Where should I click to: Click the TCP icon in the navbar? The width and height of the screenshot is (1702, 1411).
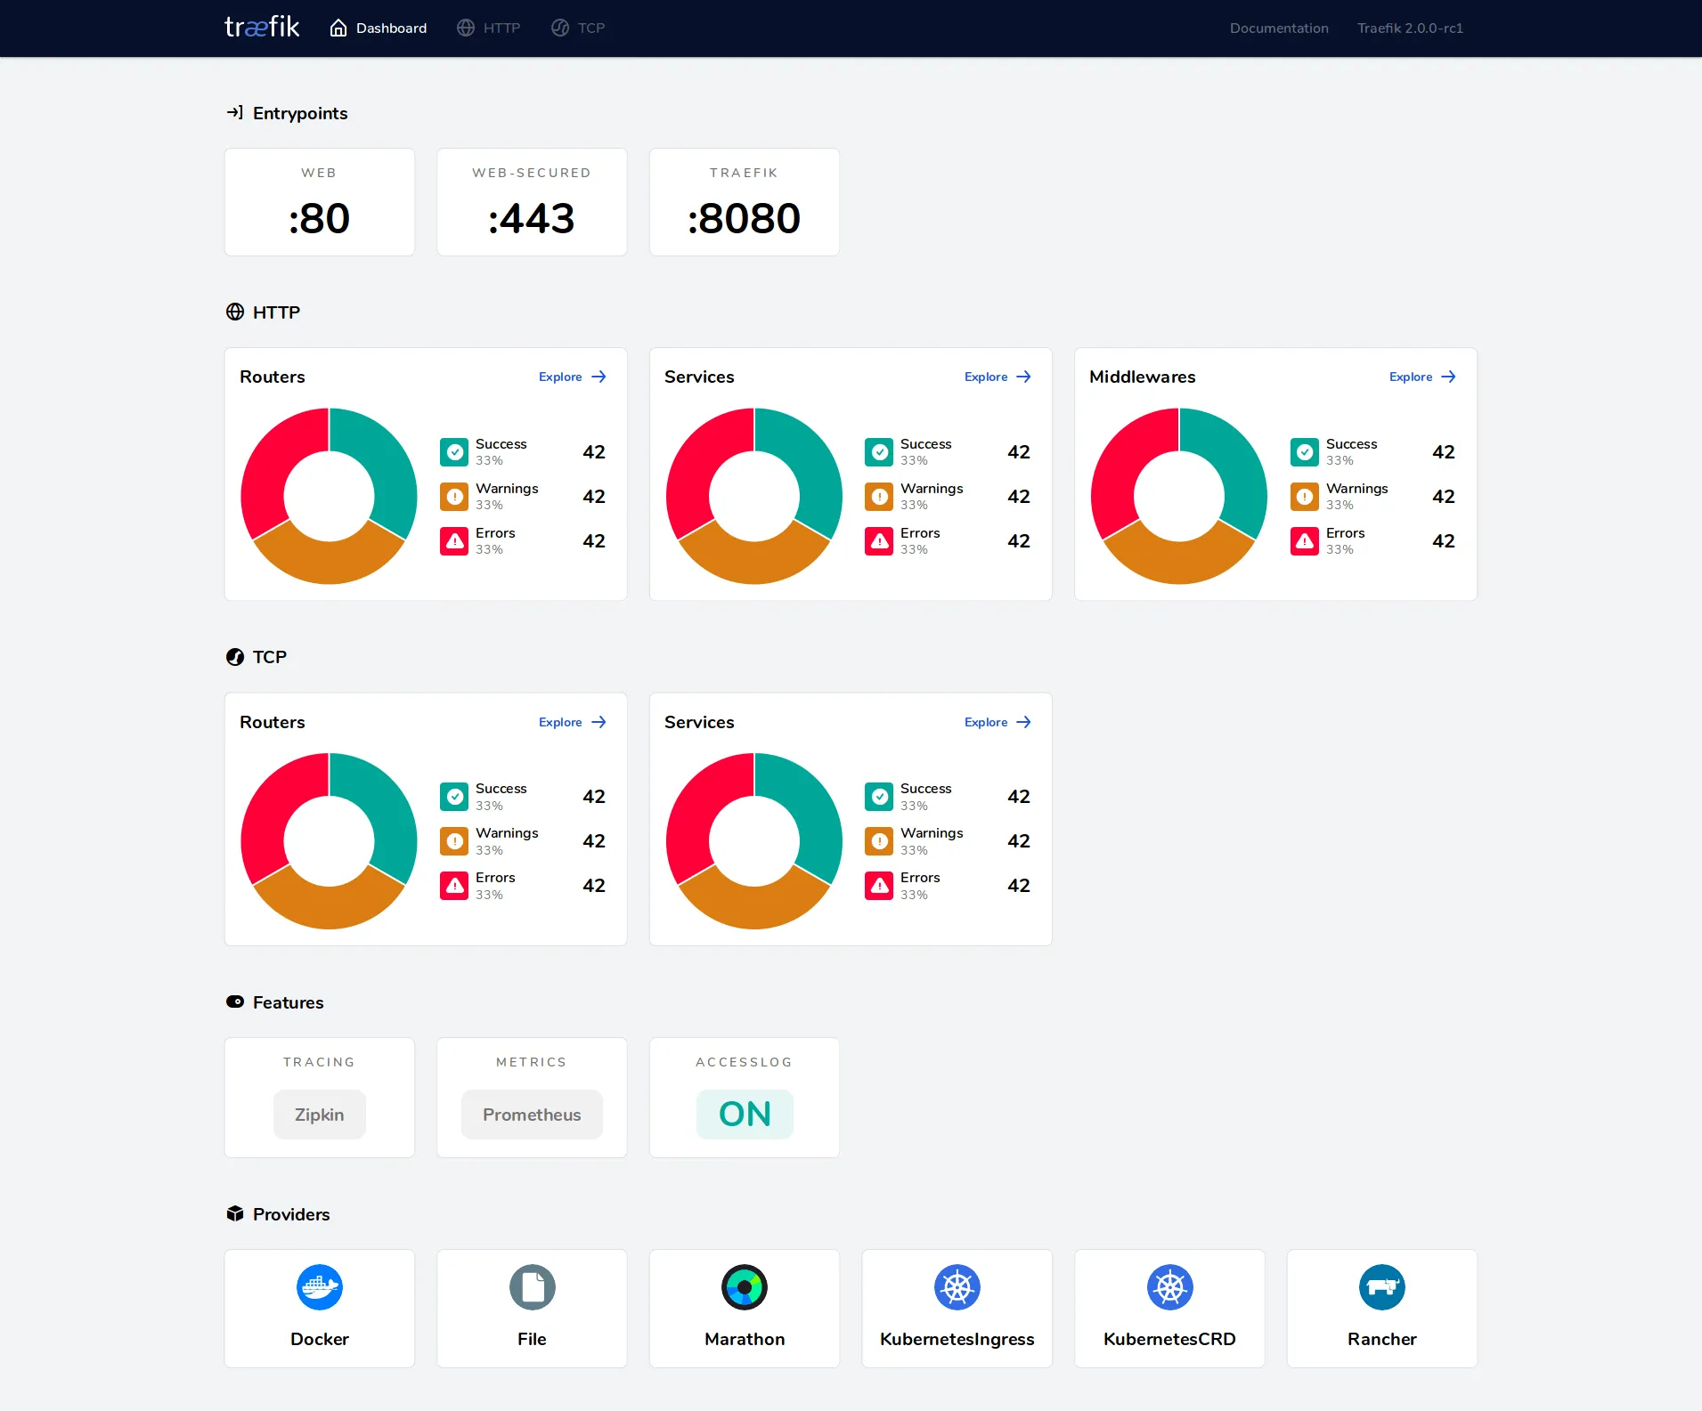coord(559,28)
